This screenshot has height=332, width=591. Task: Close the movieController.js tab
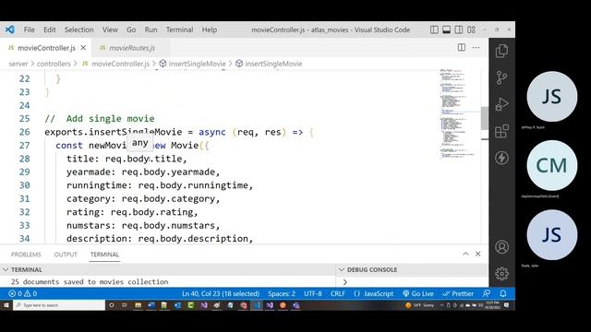(83, 48)
